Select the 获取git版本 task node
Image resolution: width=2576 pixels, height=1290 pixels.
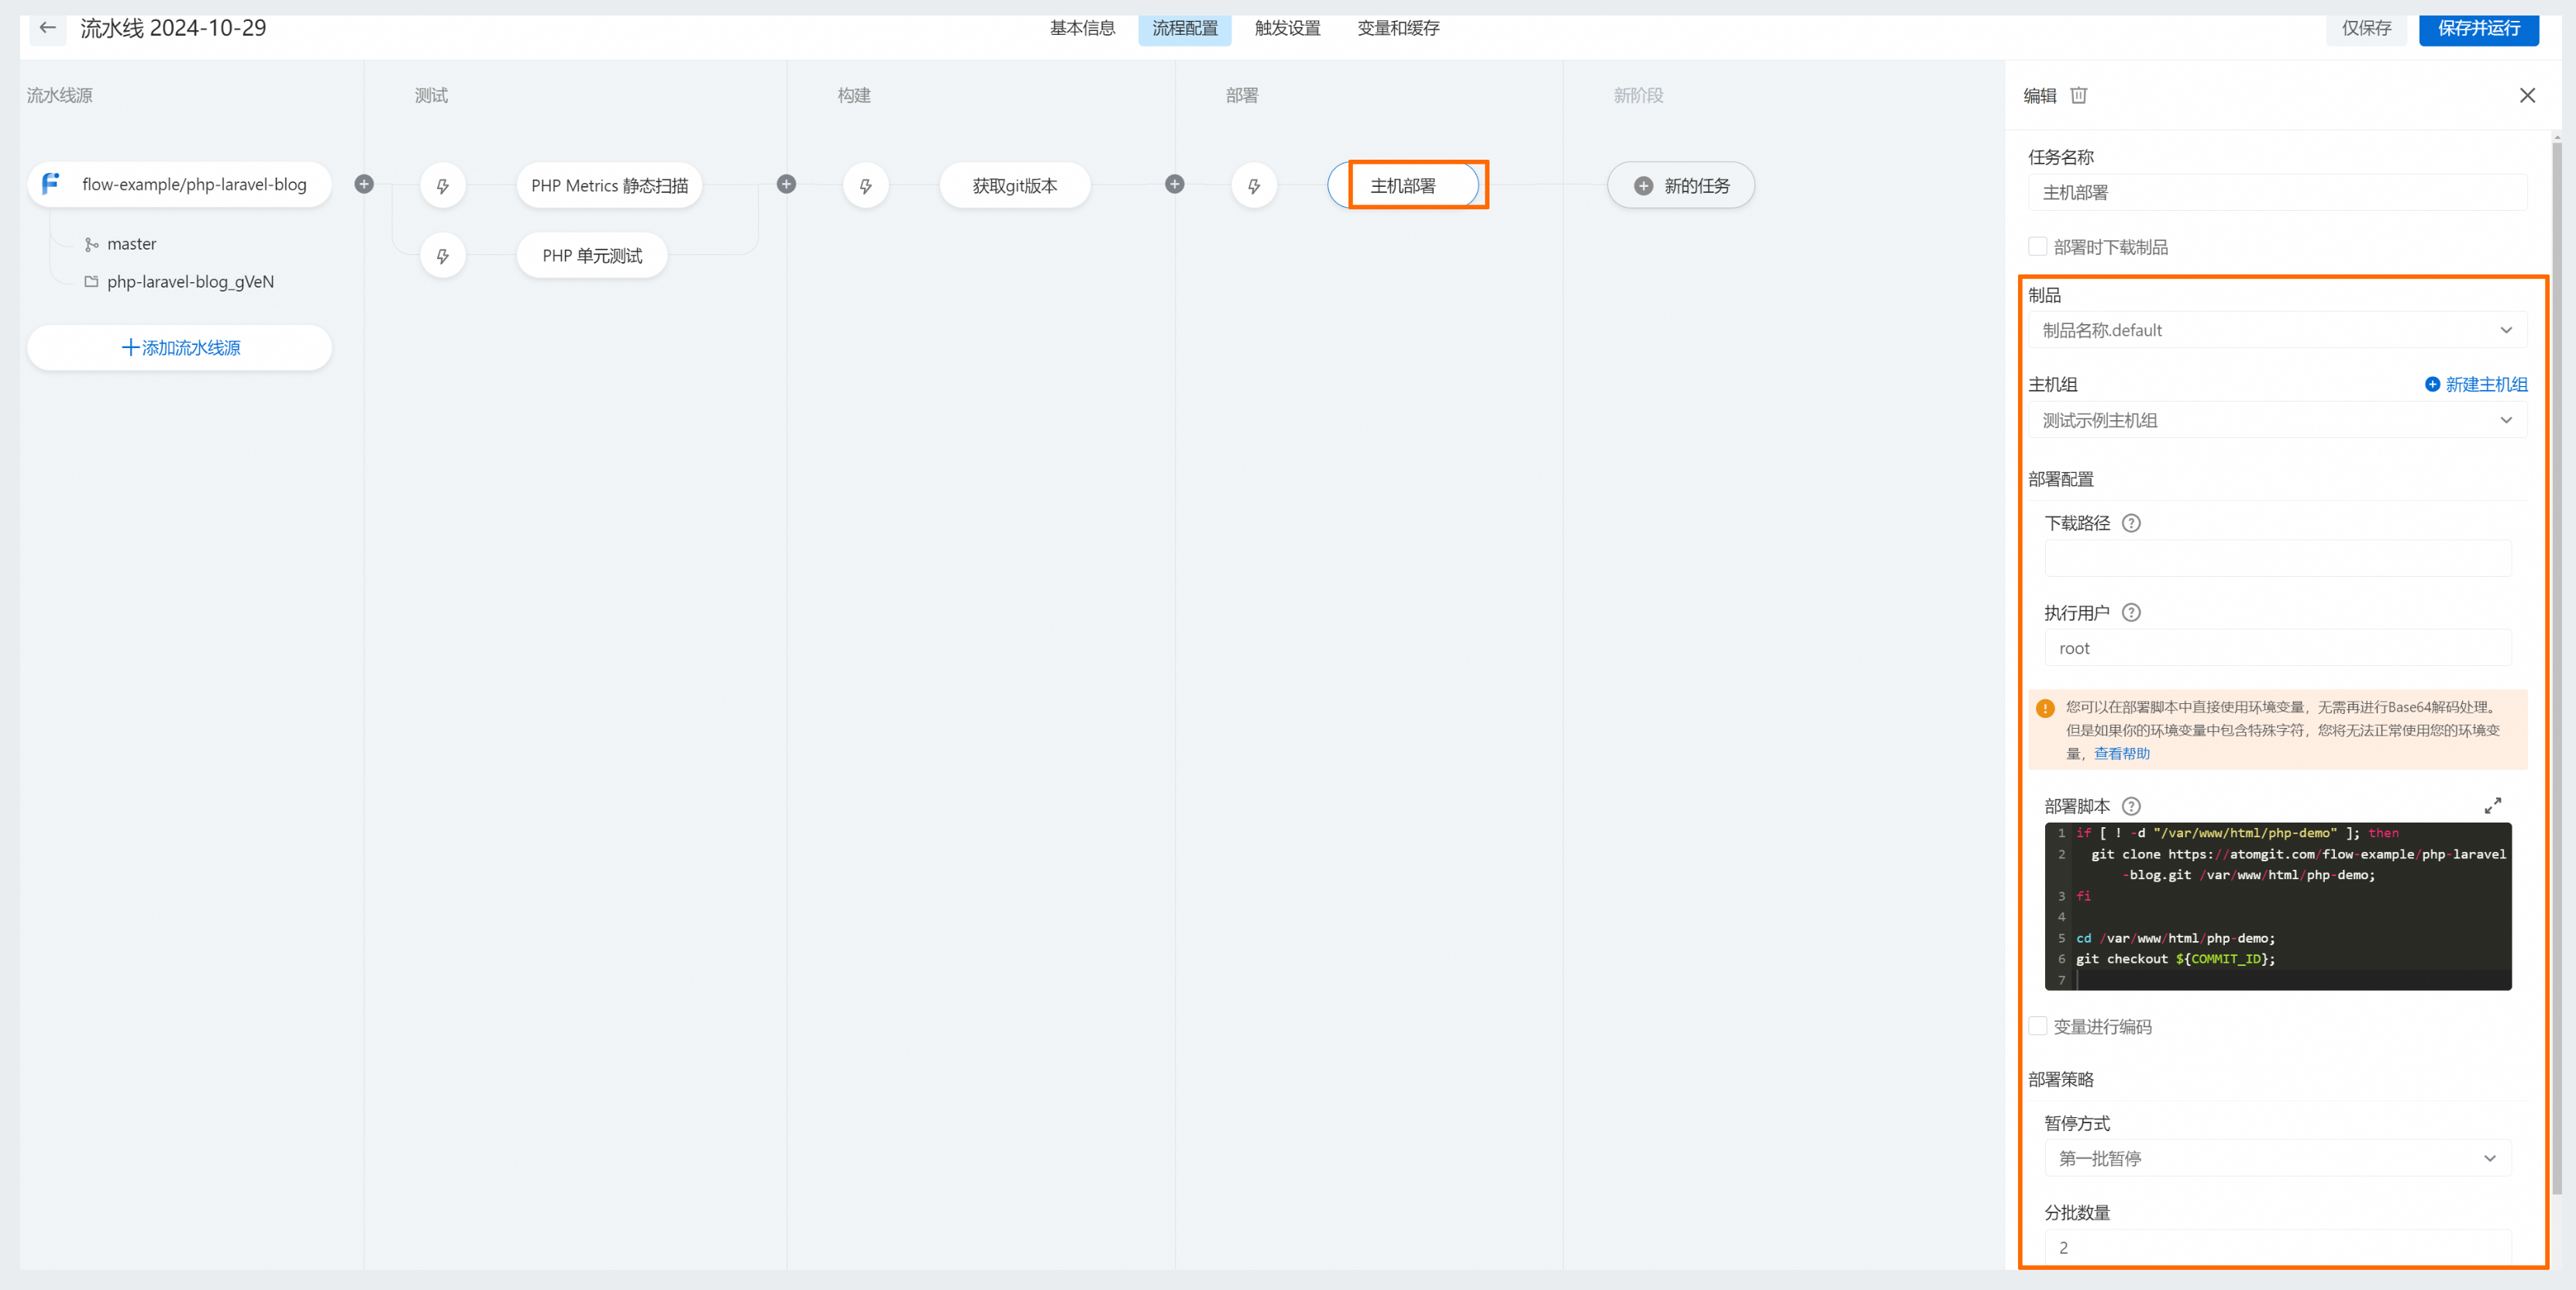1014,186
